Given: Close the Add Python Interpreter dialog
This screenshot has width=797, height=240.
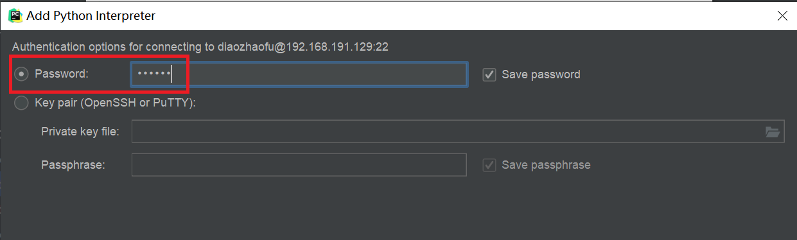Looking at the screenshot, I should point(782,16).
